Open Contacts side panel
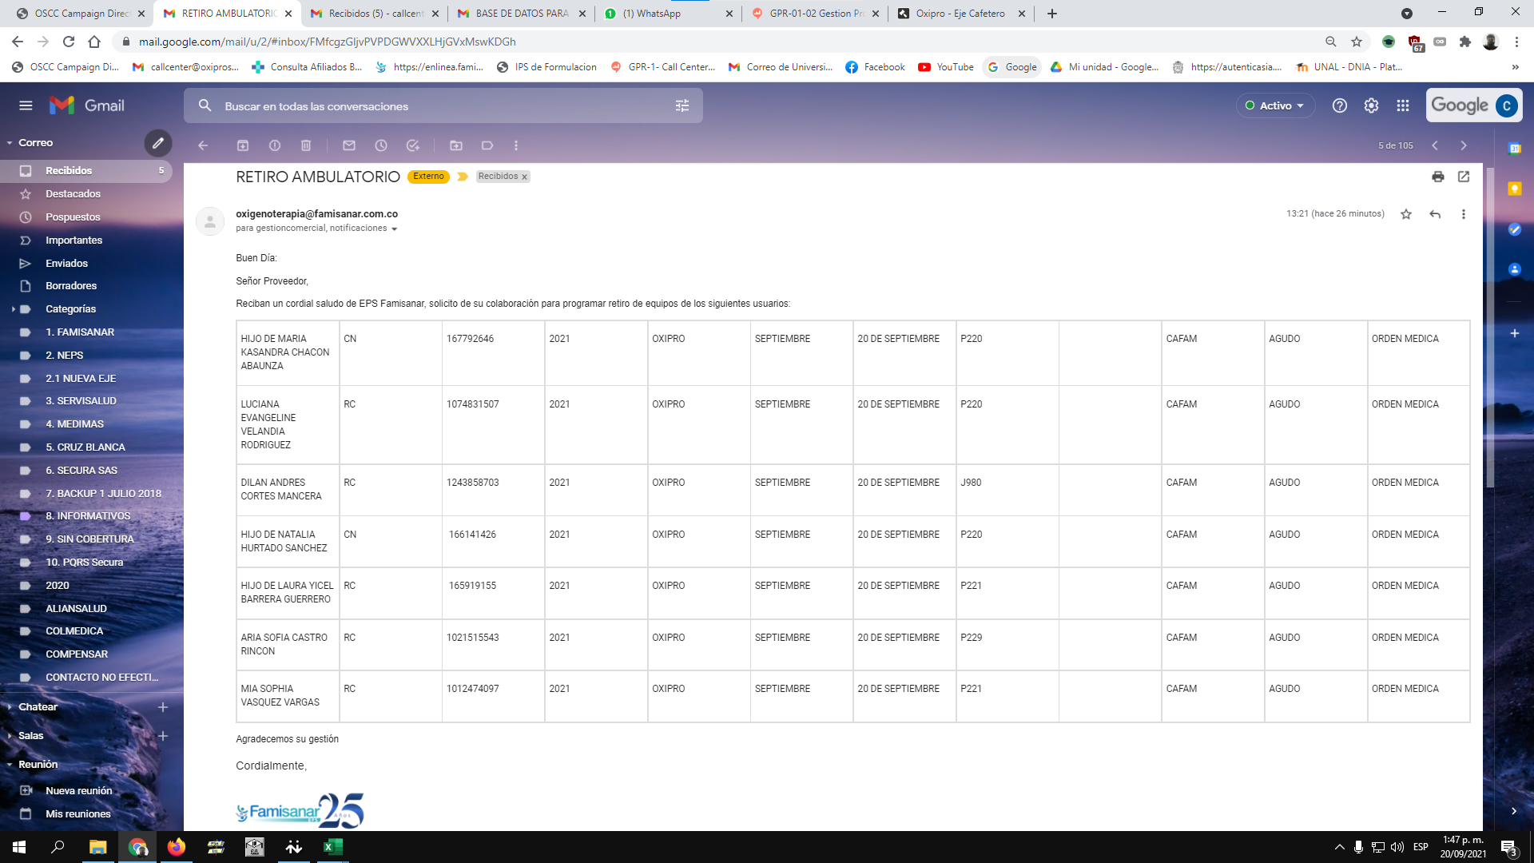 [1515, 269]
